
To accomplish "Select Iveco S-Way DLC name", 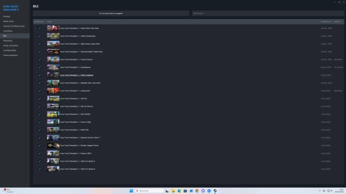I will click(x=75, y=122).
